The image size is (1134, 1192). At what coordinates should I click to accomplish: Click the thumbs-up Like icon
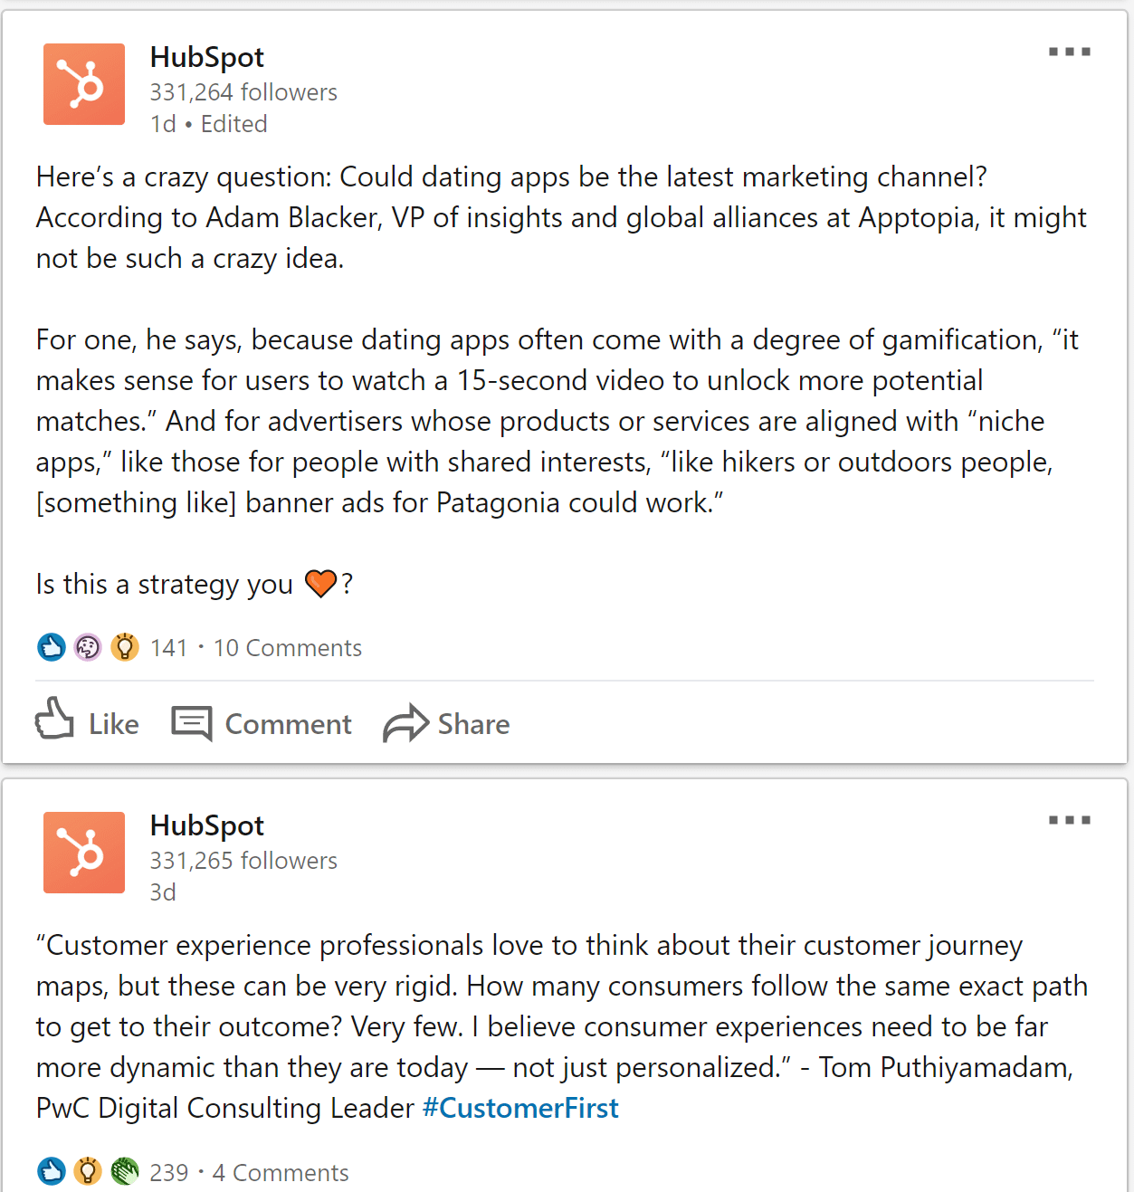click(54, 720)
